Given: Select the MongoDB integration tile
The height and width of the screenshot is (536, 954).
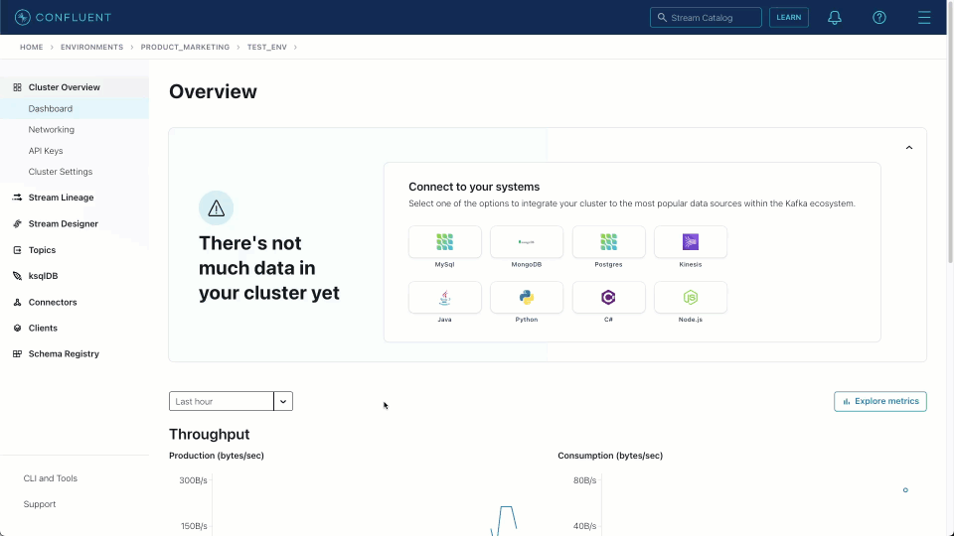Looking at the screenshot, I should (526, 242).
